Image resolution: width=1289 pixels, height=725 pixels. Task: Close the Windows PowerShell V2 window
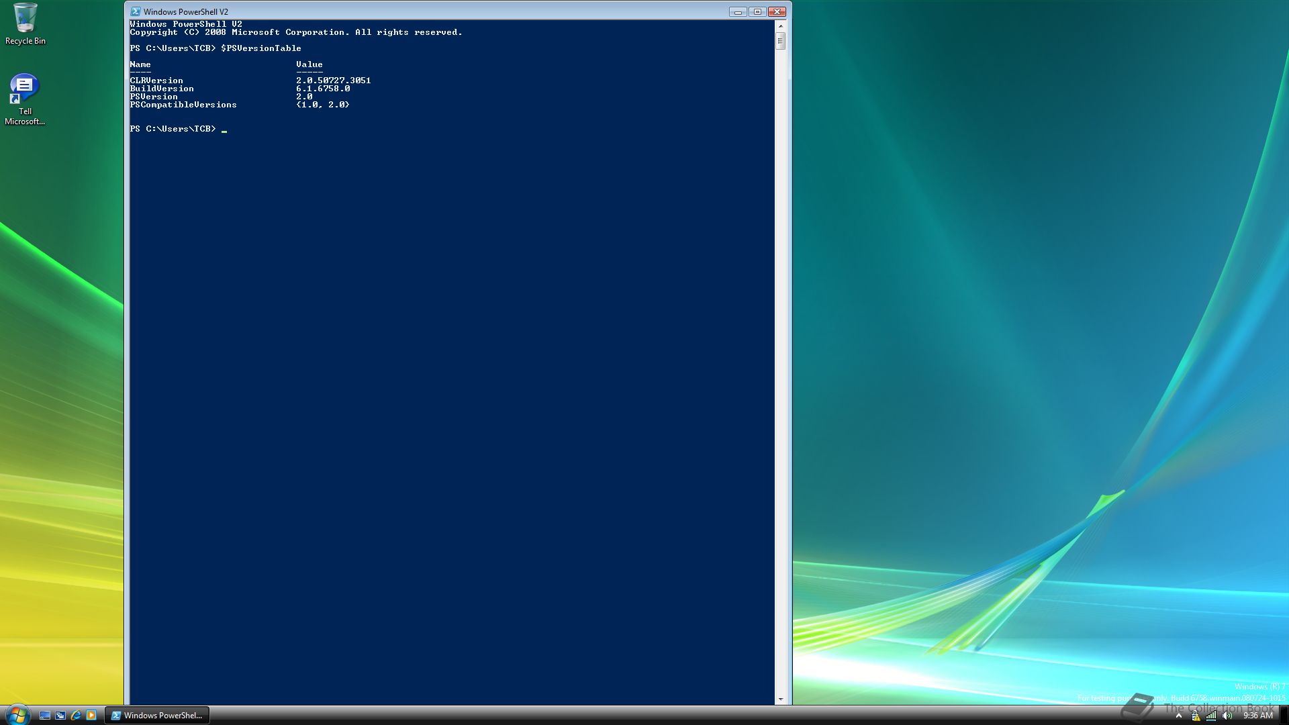tap(777, 11)
